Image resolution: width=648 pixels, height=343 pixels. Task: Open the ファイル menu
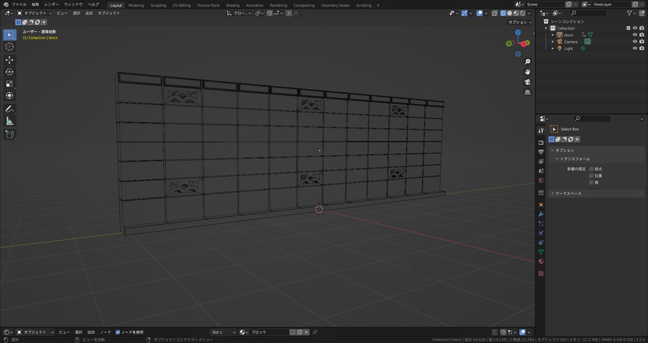coord(19,4)
